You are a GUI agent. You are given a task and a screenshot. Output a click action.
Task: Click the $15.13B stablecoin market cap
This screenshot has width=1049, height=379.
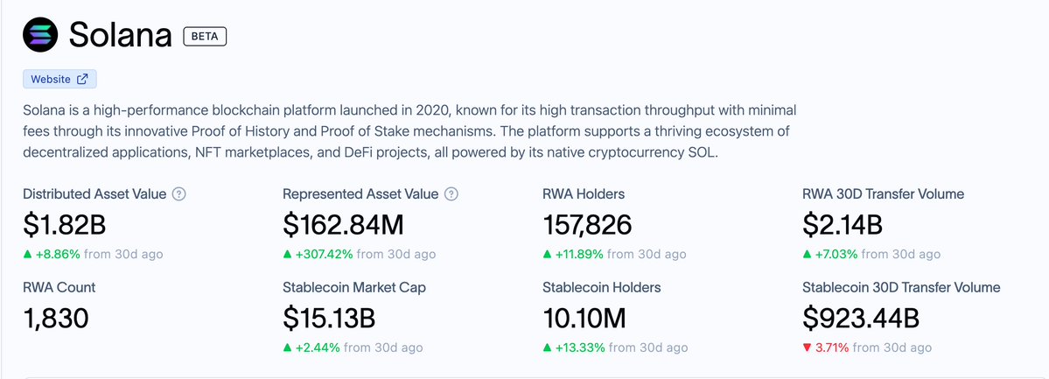point(328,319)
